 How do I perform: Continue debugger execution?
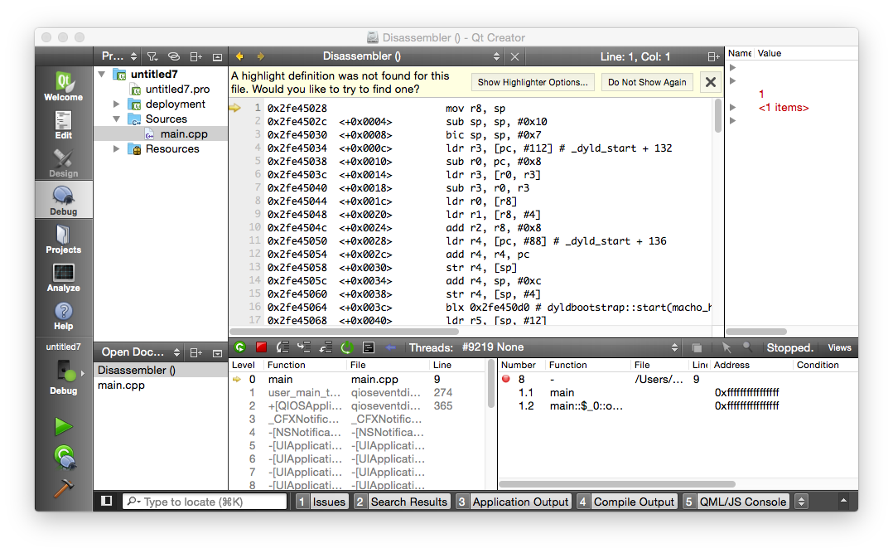239,347
